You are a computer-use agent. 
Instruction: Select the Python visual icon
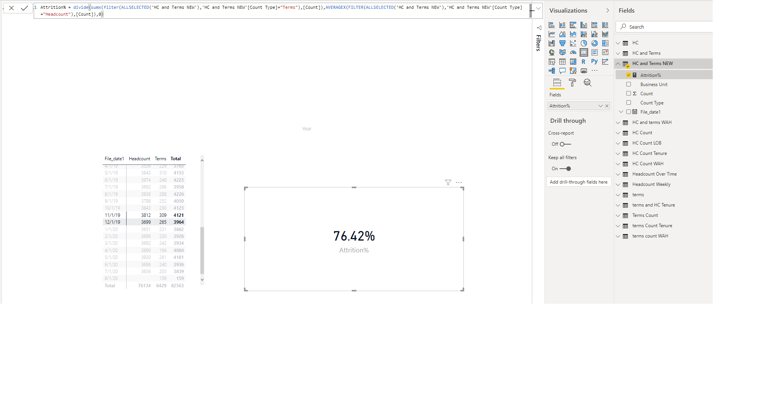[595, 62]
